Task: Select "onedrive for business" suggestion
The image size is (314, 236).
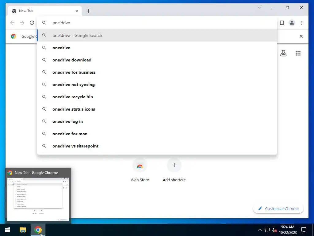Action: point(157,72)
